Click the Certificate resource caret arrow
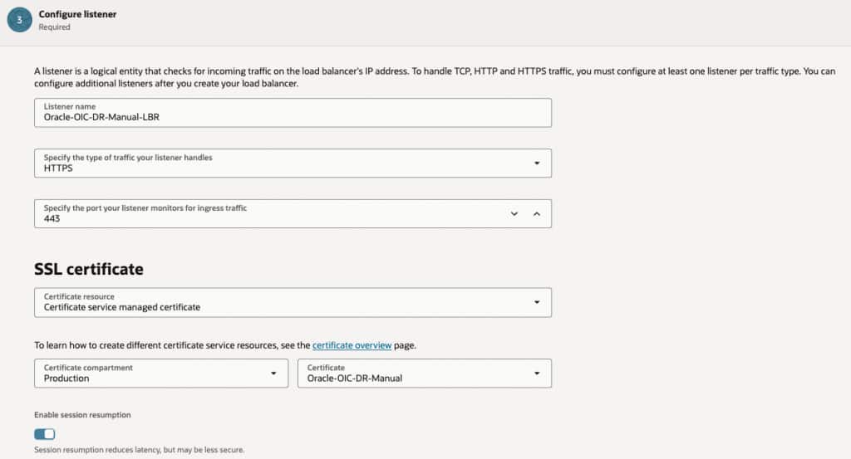 point(537,302)
